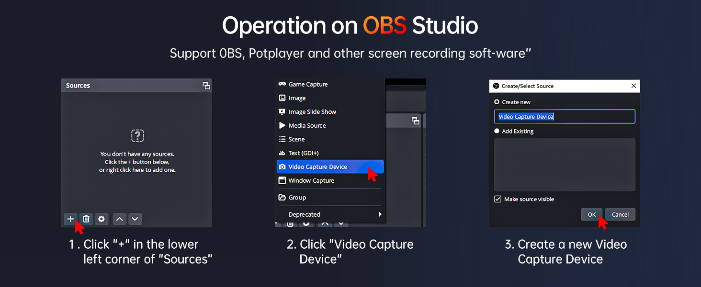Click the folder icon beside Group

point(283,197)
